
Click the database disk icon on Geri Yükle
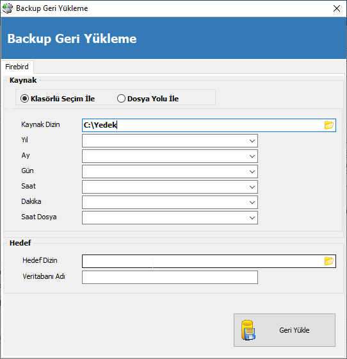tap(248, 330)
